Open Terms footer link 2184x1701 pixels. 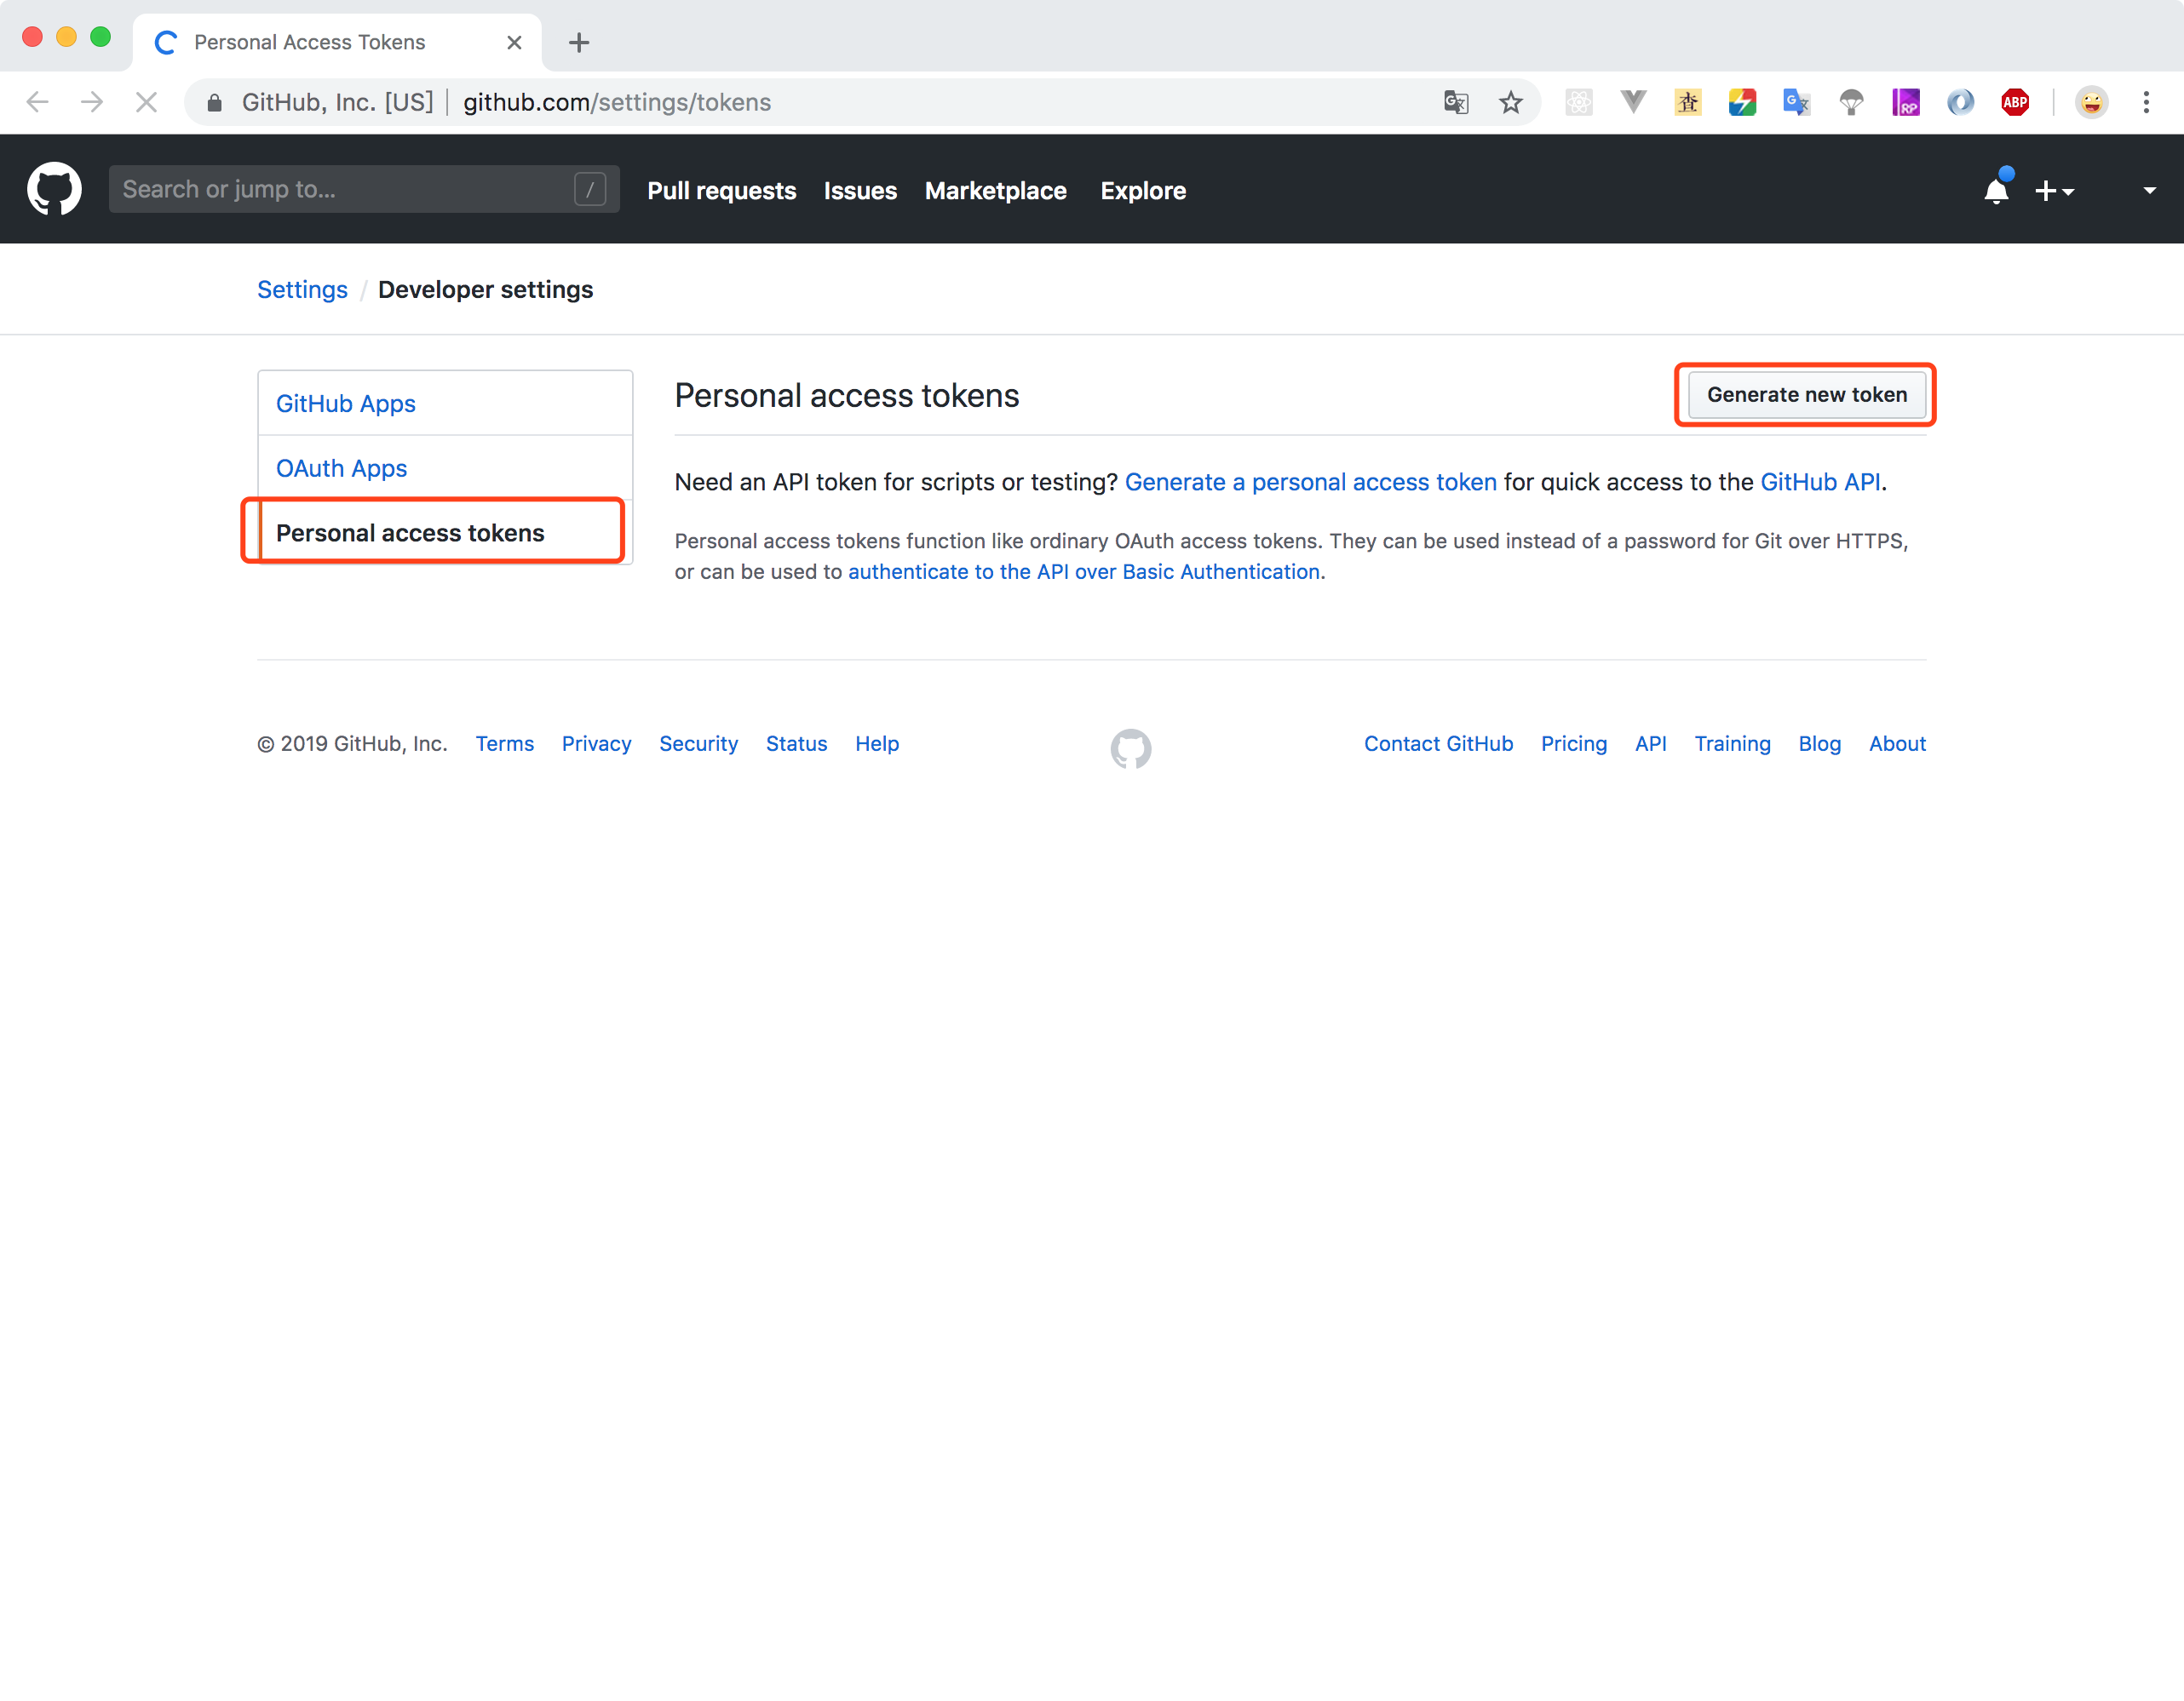pyautogui.click(x=504, y=743)
